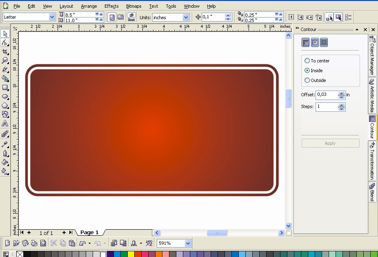Open the page size dropdown showing Letter
378x257 pixels.
[x=52, y=17]
